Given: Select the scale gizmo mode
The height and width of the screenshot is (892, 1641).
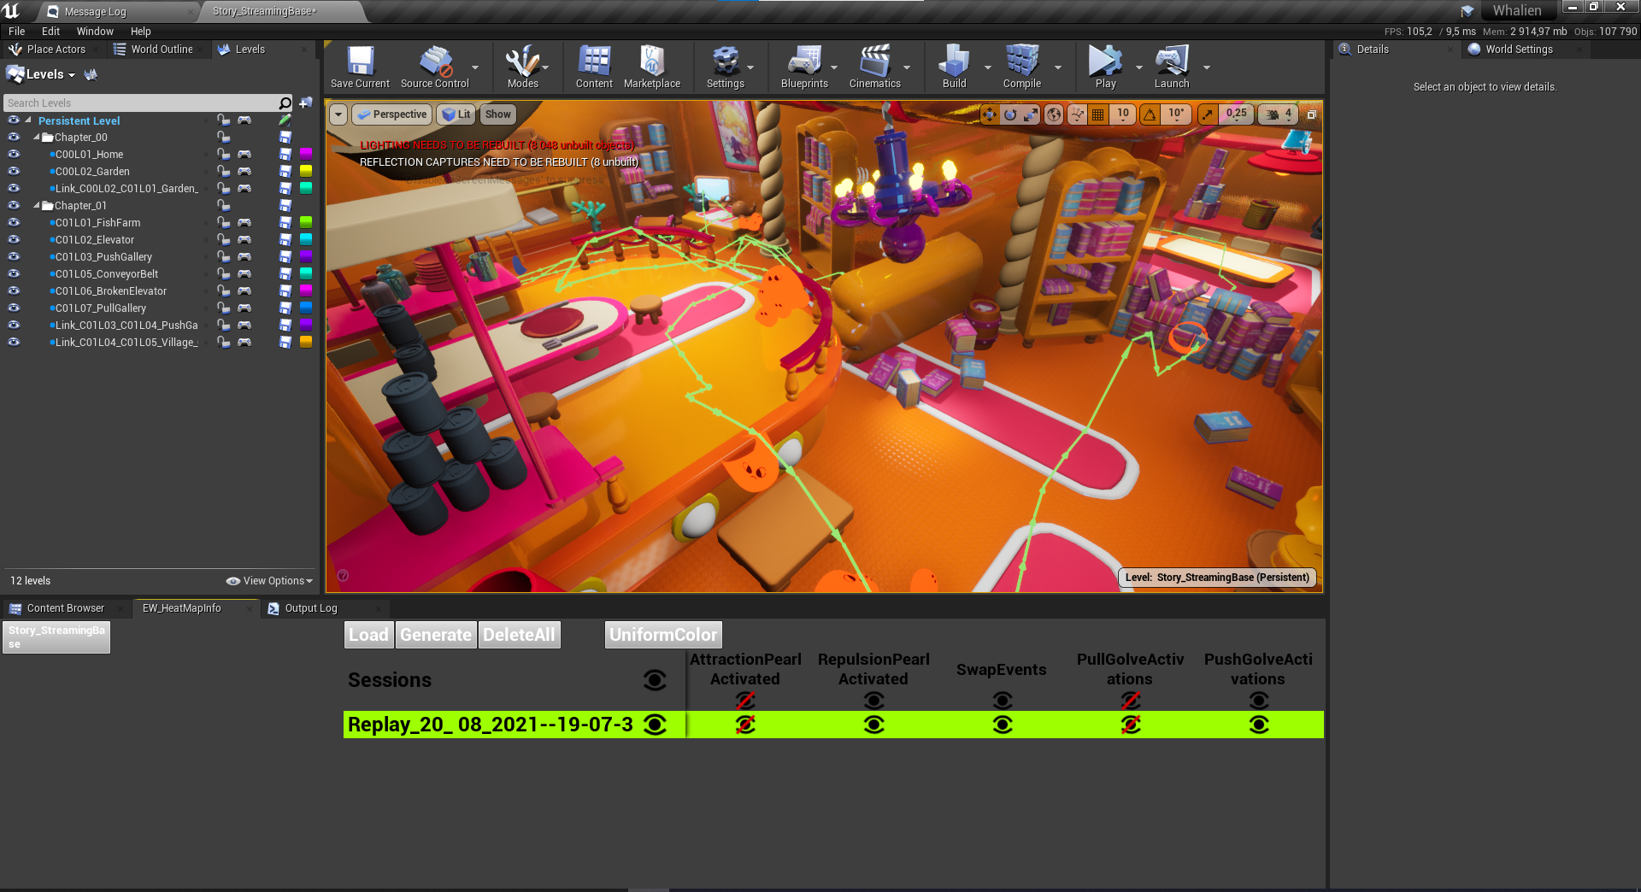Looking at the screenshot, I should [x=1031, y=114].
